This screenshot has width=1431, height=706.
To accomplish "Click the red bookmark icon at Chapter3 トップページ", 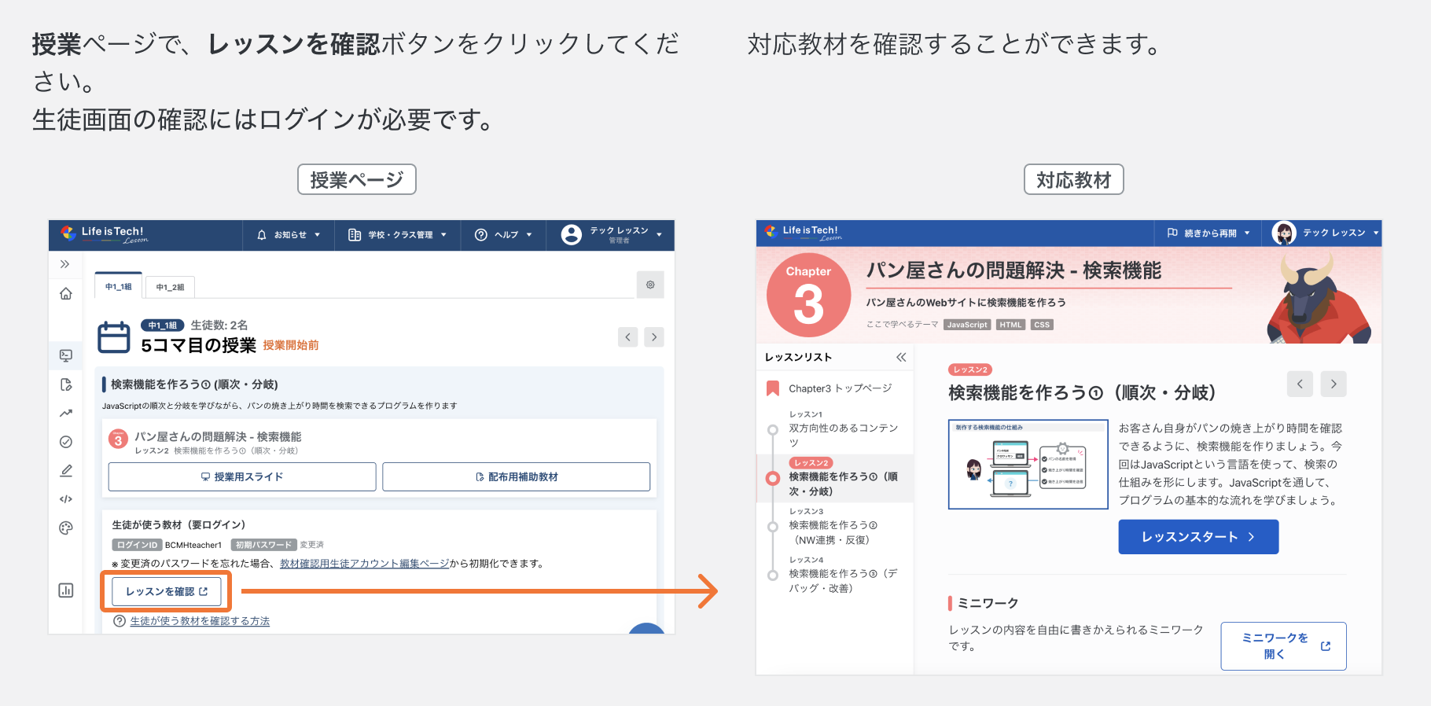I will (773, 388).
